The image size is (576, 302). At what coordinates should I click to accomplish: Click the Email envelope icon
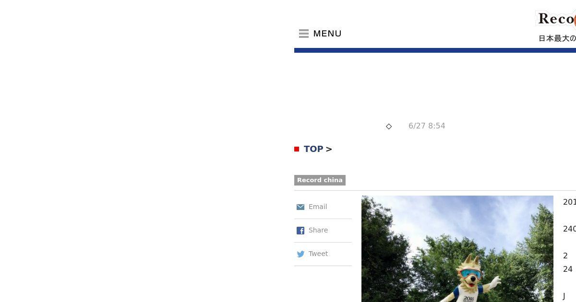pyautogui.click(x=300, y=207)
